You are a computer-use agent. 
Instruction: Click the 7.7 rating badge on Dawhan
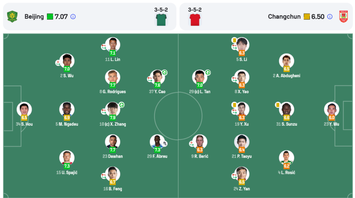coord(112,150)
